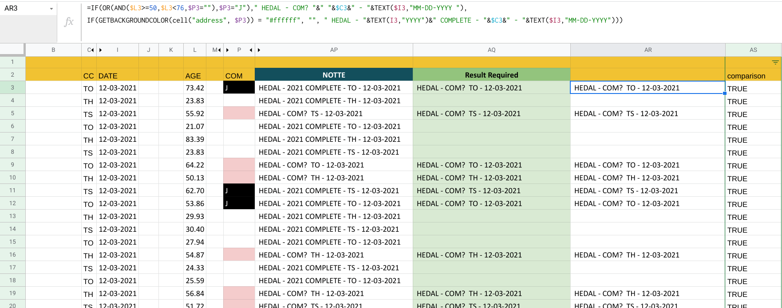Viewport: 782px width, 308px height.
Task: Select Result Required cell in row 16
Action: tap(491, 255)
